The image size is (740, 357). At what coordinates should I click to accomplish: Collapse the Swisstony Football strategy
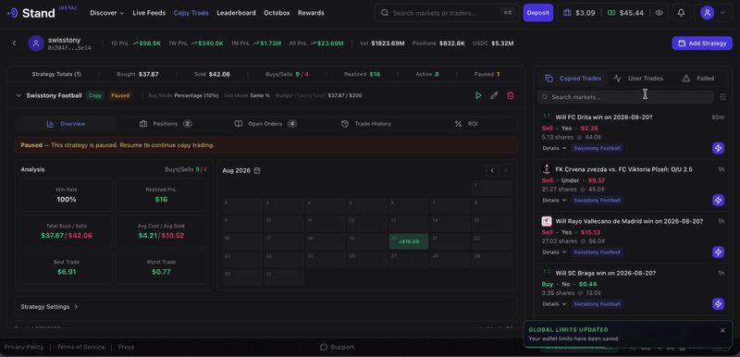[18, 95]
